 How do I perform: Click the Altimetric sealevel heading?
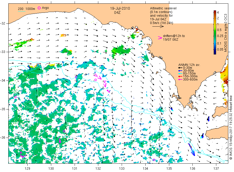pyautogui.click(x=163, y=8)
